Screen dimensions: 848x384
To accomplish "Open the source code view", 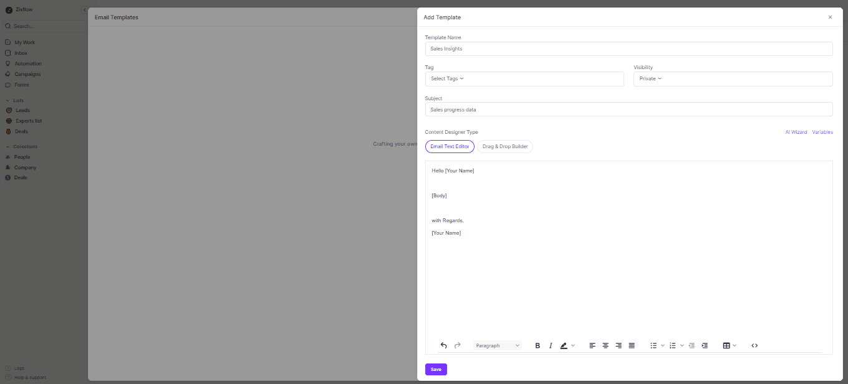I will (754, 345).
